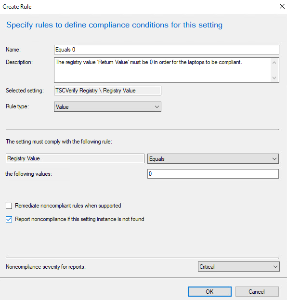287x300 pixels.
Task: Click the Report noncompliance label text
Action: pyautogui.click(x=79, y=219)
